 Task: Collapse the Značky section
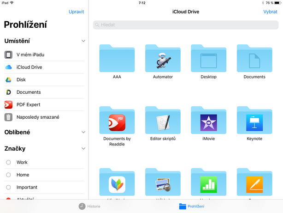tap(83, 149)
